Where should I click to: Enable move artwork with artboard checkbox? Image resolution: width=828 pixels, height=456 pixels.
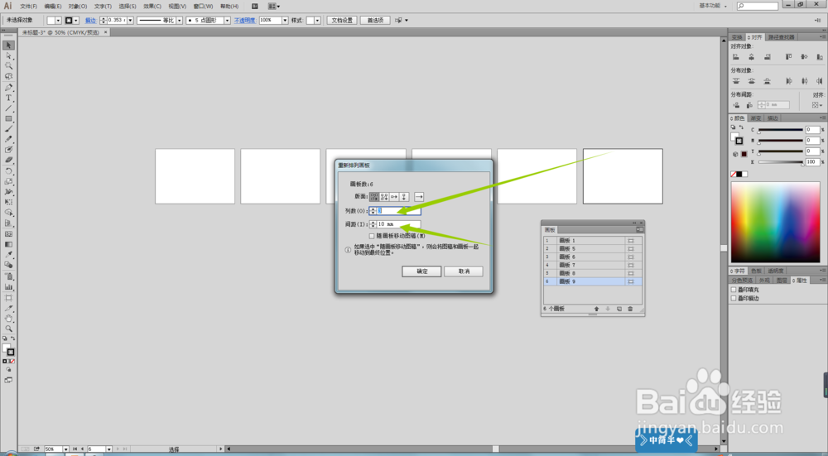372,236
